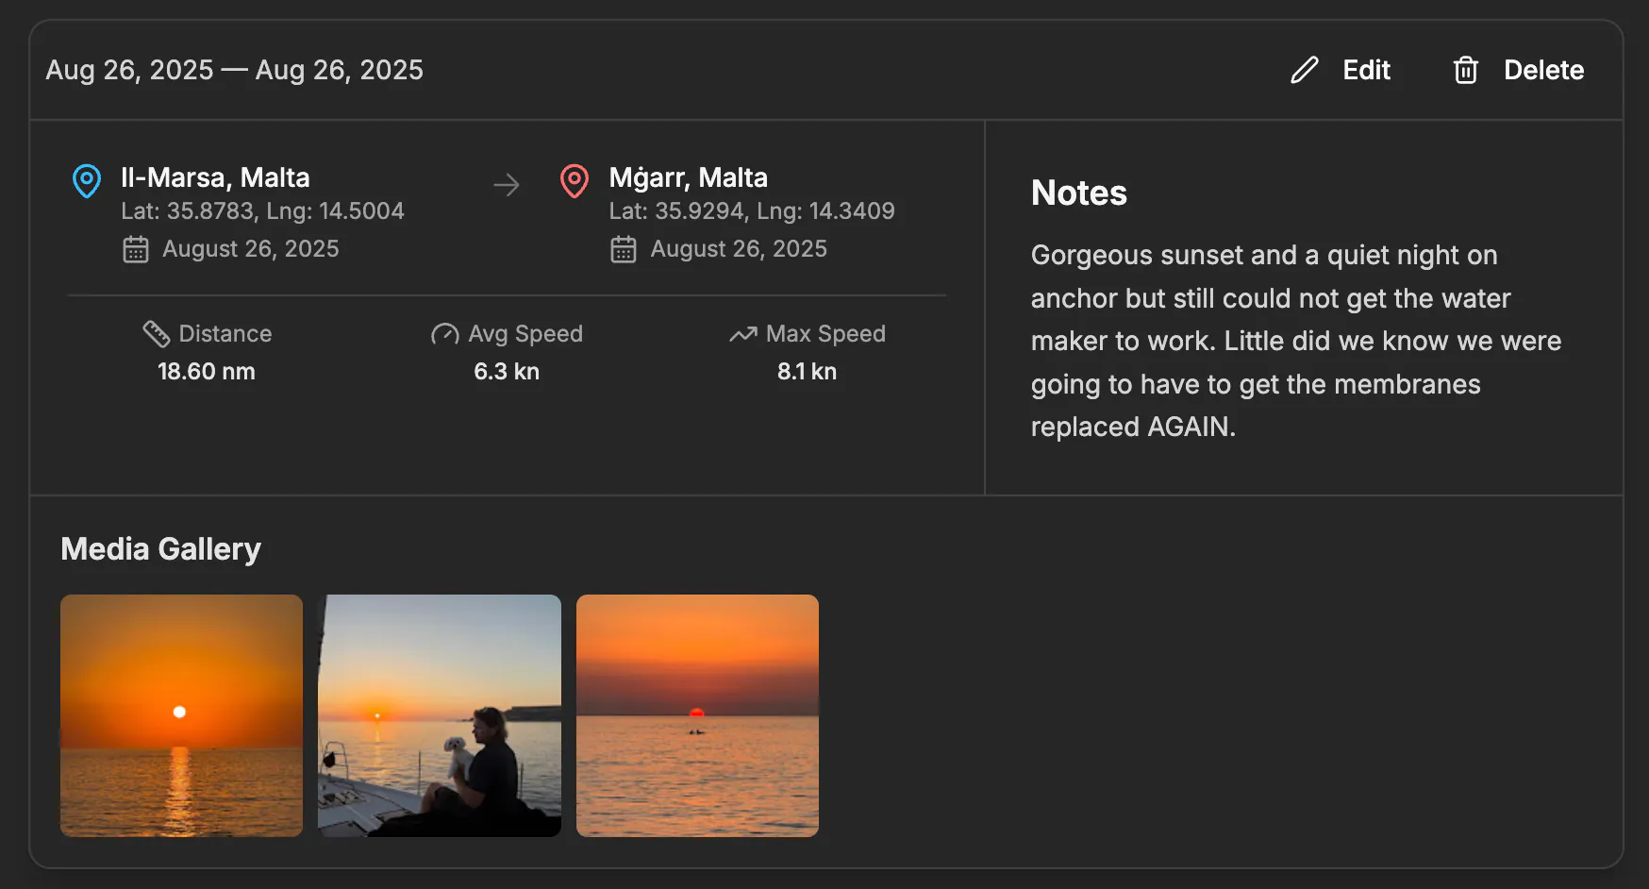Select the red arrival location pin icon
The width and height of the screenshot is (1649, 889).
click(575, 181)
